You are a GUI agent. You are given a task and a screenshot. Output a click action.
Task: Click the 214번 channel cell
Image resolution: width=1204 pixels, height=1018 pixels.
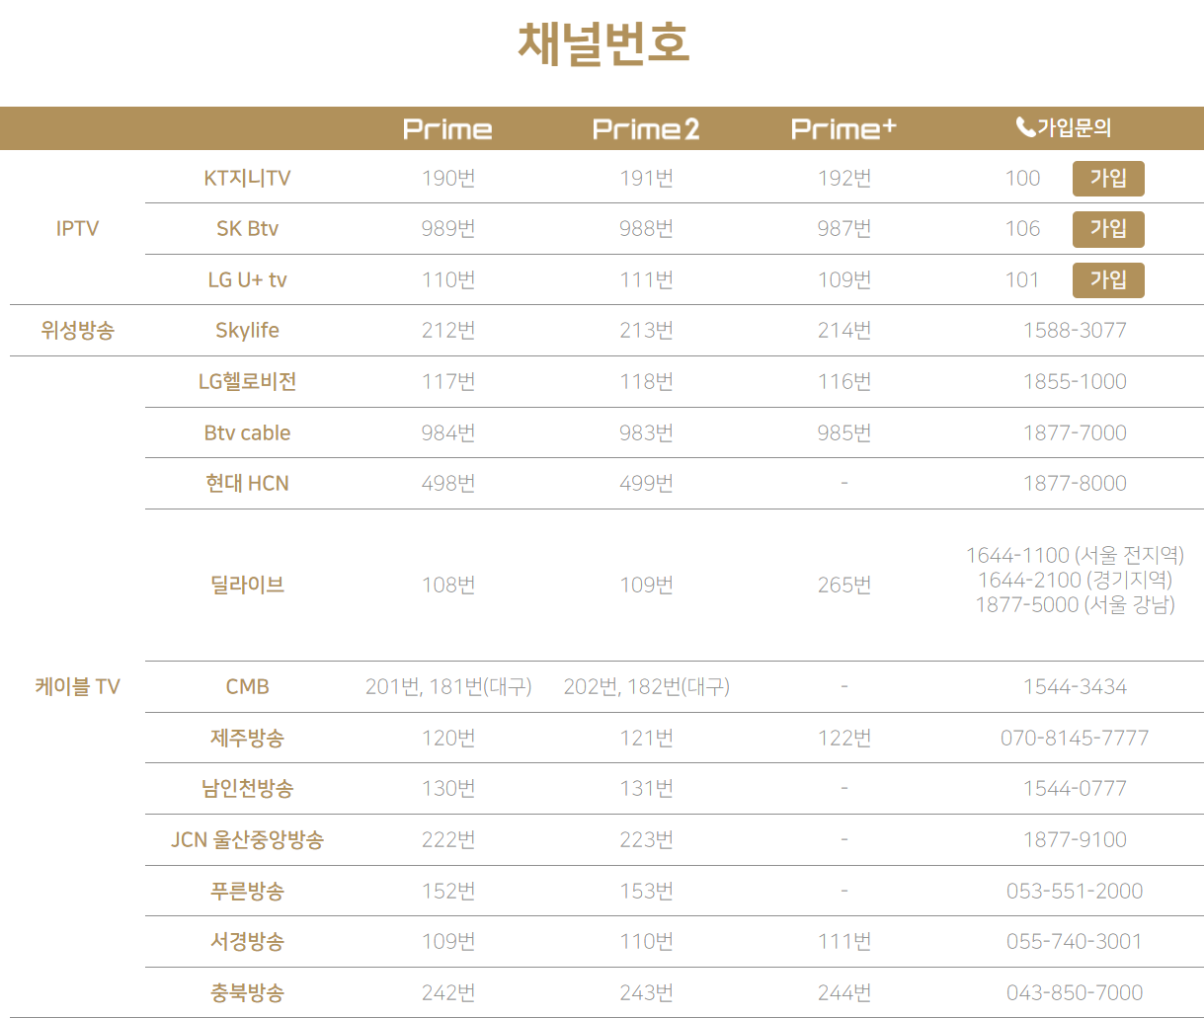[x=844, y=331]
